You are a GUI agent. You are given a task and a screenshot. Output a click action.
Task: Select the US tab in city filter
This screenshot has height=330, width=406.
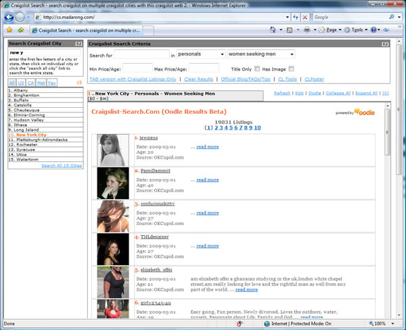21,82
